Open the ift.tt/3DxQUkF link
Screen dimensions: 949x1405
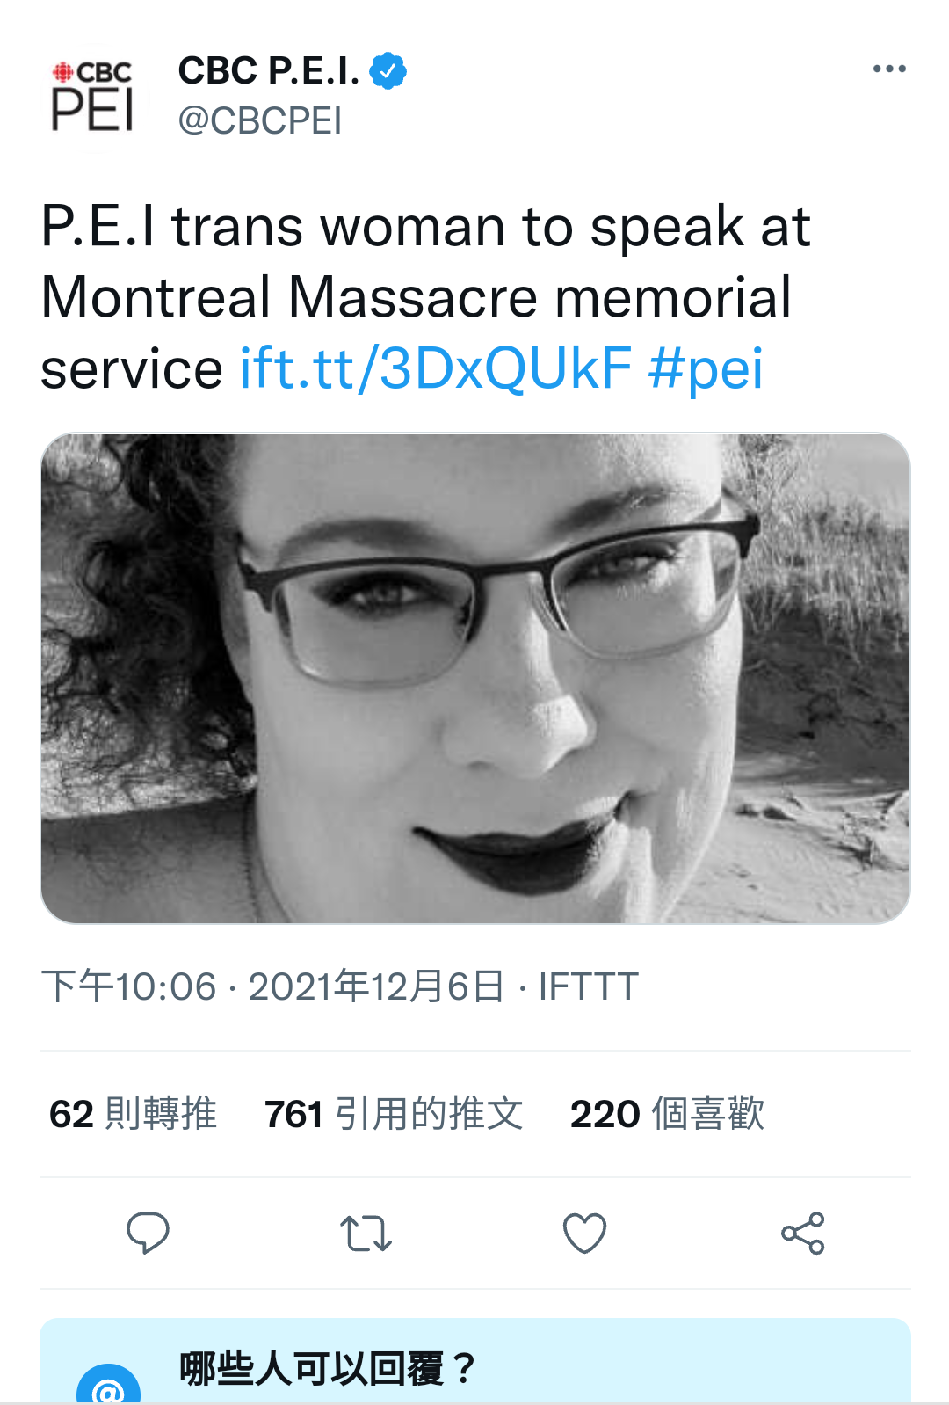[436, 368]
